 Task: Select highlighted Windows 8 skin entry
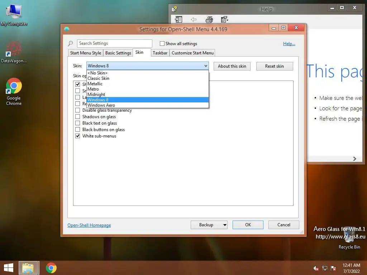147,100
